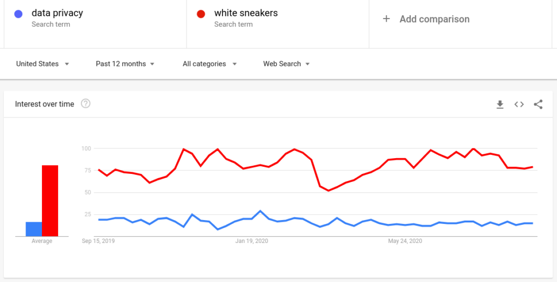Image resolution: width=557 pixels, height=282 pixels.
Task: Click the Add comparison button
Action: click(x=434, y=19)
